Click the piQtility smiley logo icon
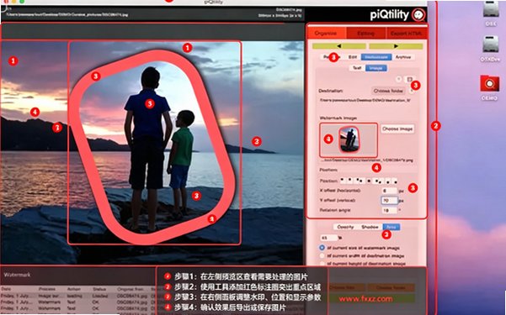 pyautogui.click(x=418, y=15)
